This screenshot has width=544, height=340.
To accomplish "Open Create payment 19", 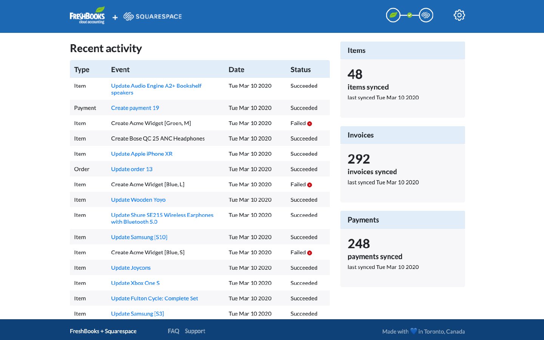I will [x=135, y=108].
